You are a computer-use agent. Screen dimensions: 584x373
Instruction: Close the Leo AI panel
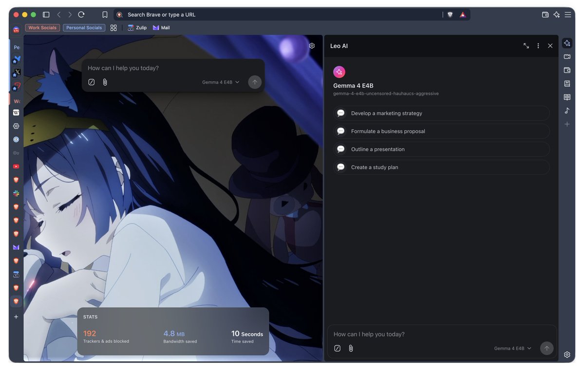coord(550,46)
